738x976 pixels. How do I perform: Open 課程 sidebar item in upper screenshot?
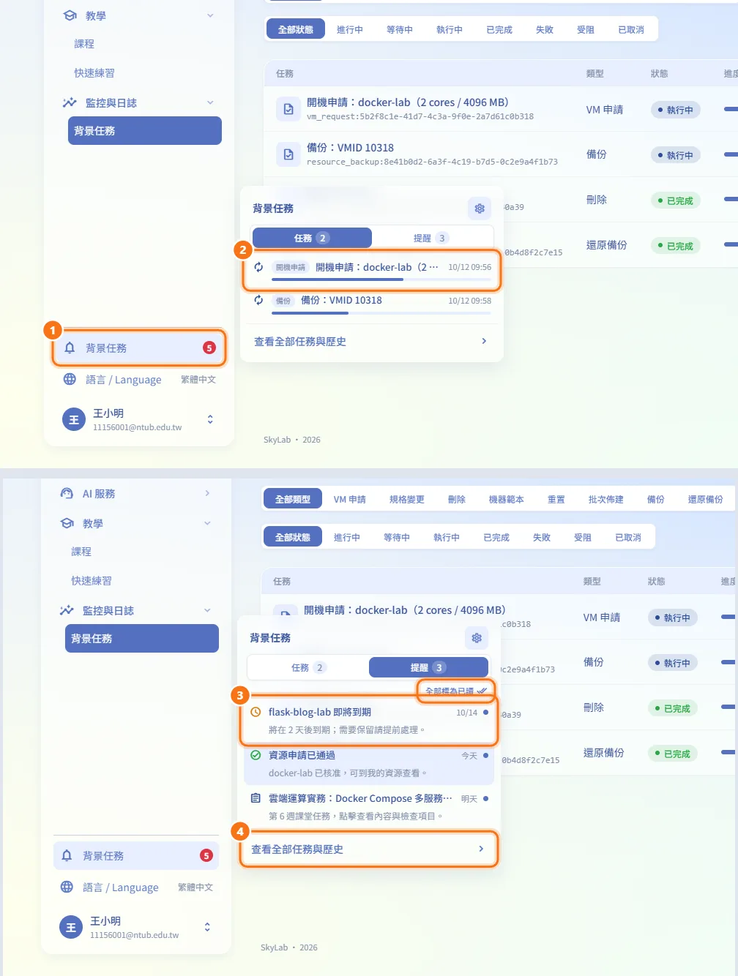84,44
